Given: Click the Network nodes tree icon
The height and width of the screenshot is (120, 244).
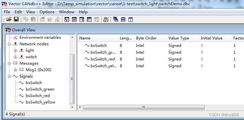Looking at the screenshot, I should [x=15, y=44].
